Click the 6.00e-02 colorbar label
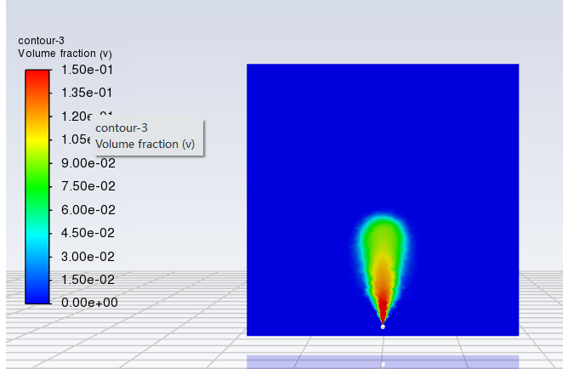 88,210
